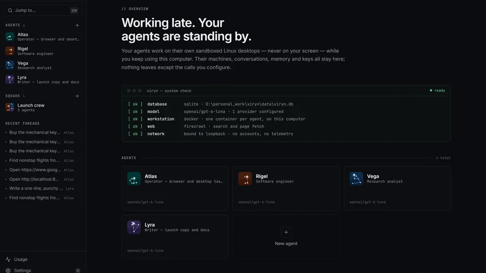Click the database sqlite path line
The image size is (486, 273).
point(211,104)
